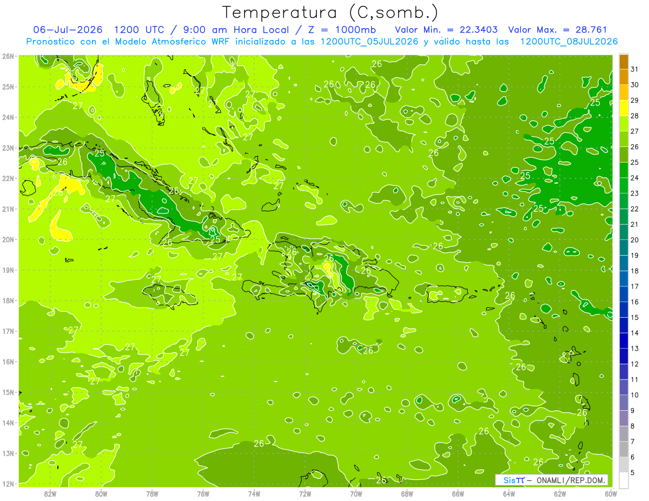Viewport: 649px width, 501px height.
Task: Click the '74W' longitude axis label
Action: coord(254,493)
